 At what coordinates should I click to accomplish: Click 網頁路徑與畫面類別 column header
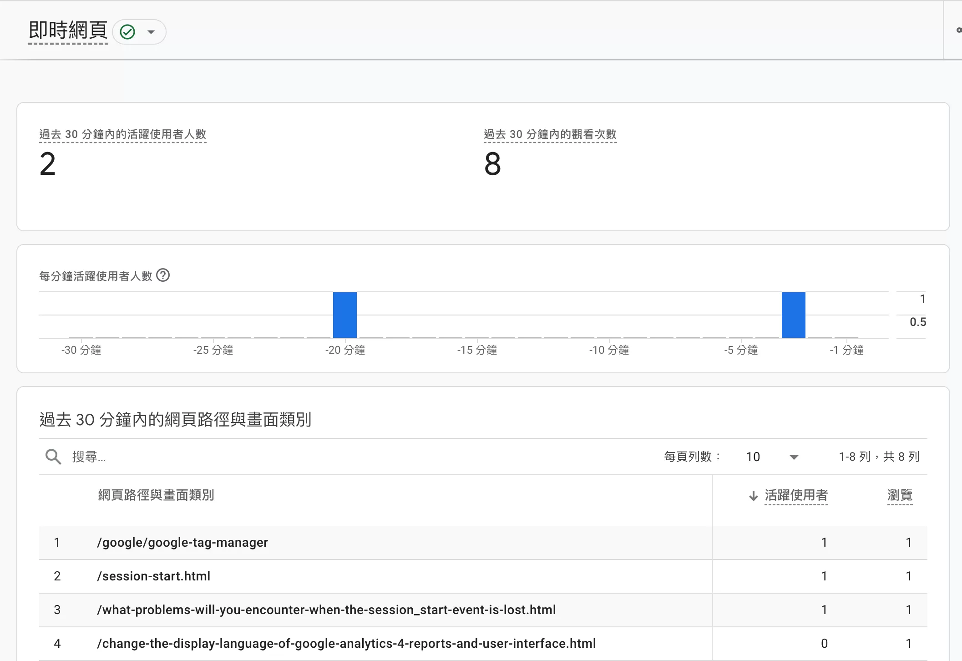pos(156,495)
